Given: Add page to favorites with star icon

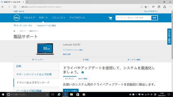Looking at the screenshot, I should 146,7.
